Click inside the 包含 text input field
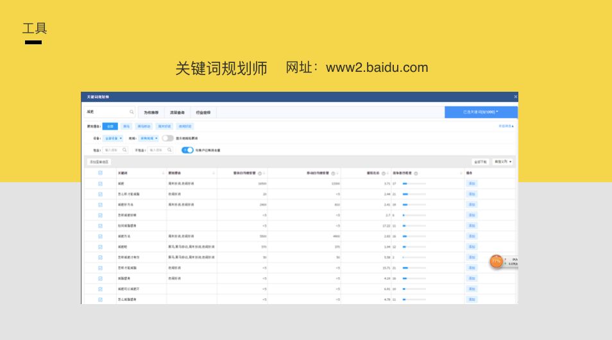612x340 pixels. coord(112,150)
